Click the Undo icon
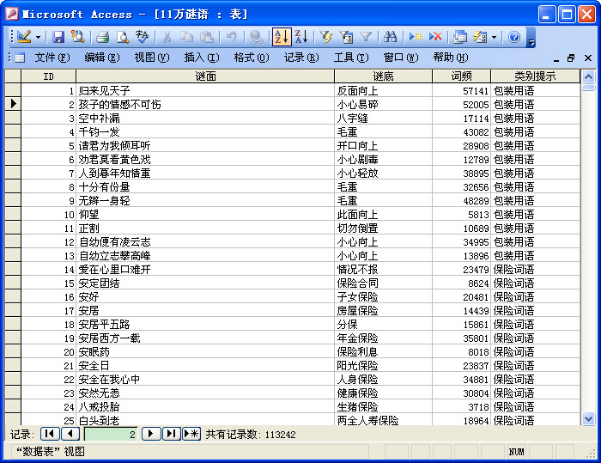This screenshot has height=463, width=601. coord(231,37)
